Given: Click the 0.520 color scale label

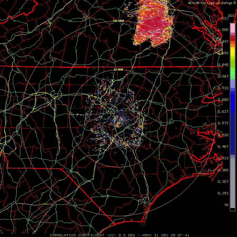Looking at the screenshot, I should tap(223, 135).
